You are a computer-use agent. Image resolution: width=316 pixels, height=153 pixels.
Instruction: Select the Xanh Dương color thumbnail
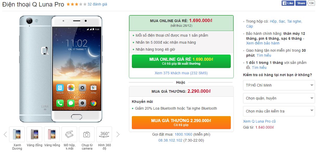coord(17,134)
